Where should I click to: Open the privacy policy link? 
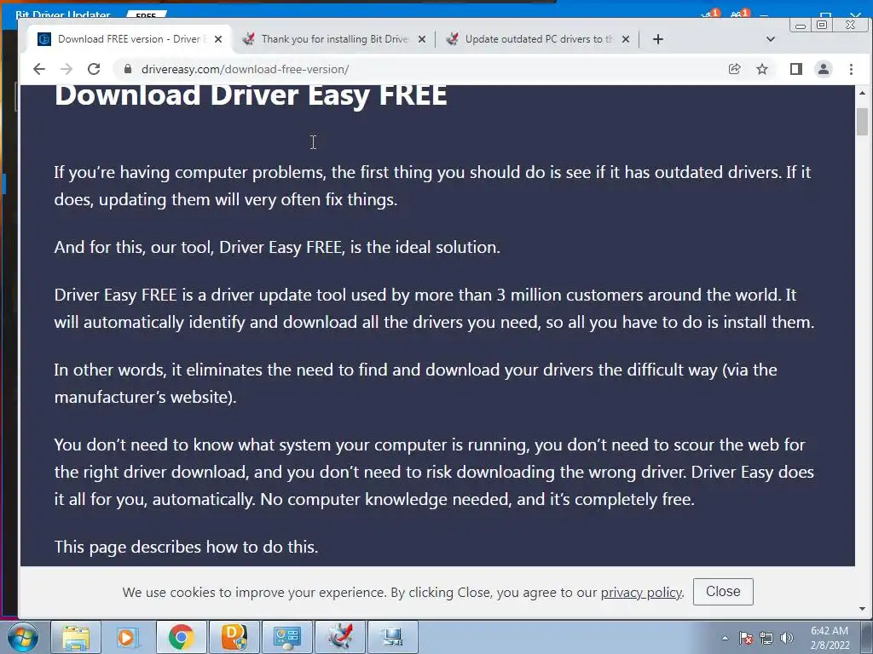[x=641, y=593]
